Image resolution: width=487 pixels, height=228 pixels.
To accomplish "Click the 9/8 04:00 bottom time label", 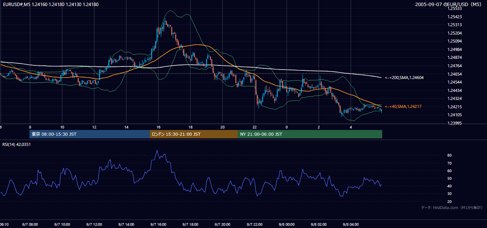I will coord(351,225).
